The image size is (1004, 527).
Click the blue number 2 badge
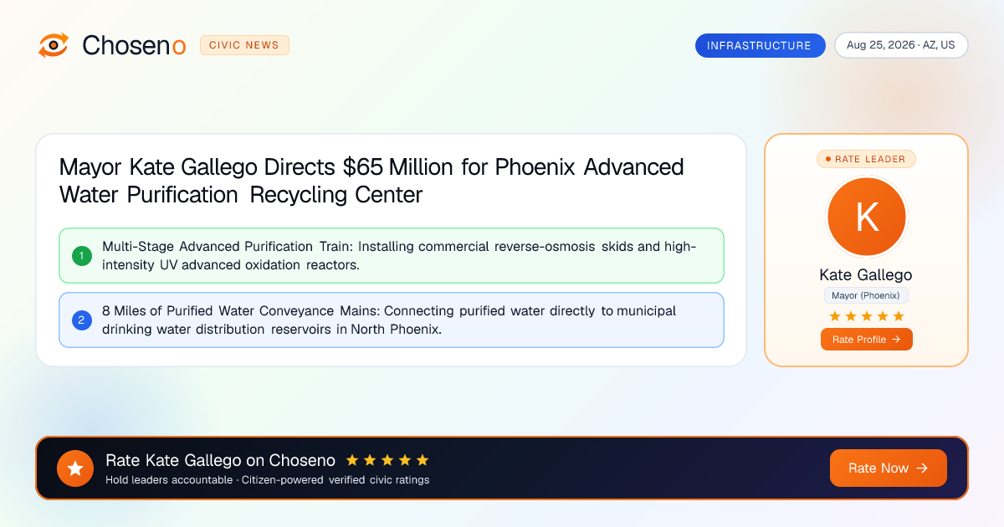(x=82, y=320)
